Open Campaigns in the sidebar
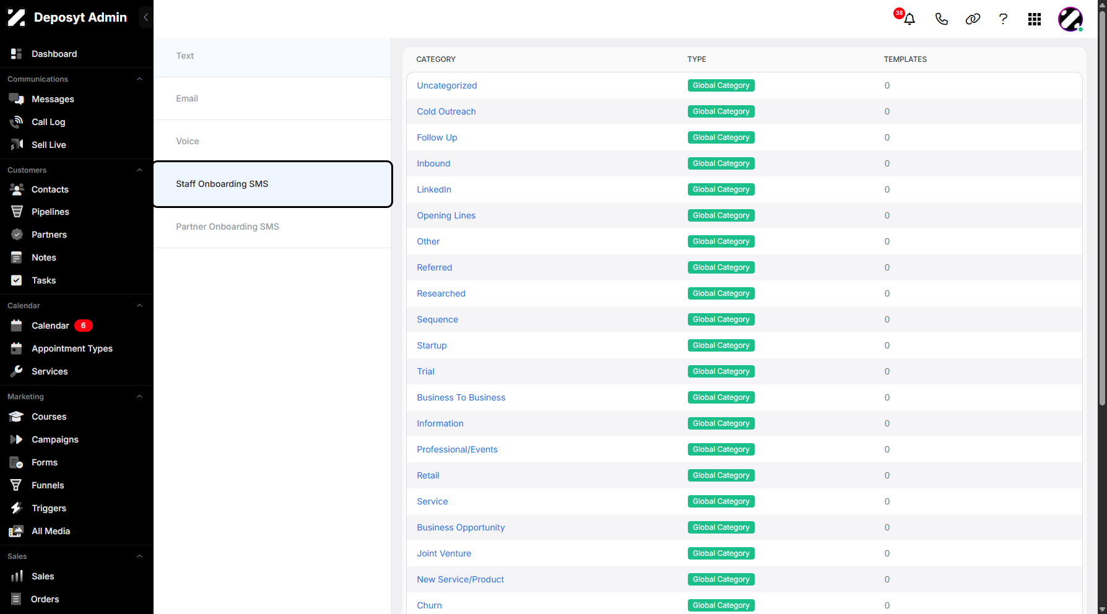Viewport: 1107px width, 614px height. point(54,439)
